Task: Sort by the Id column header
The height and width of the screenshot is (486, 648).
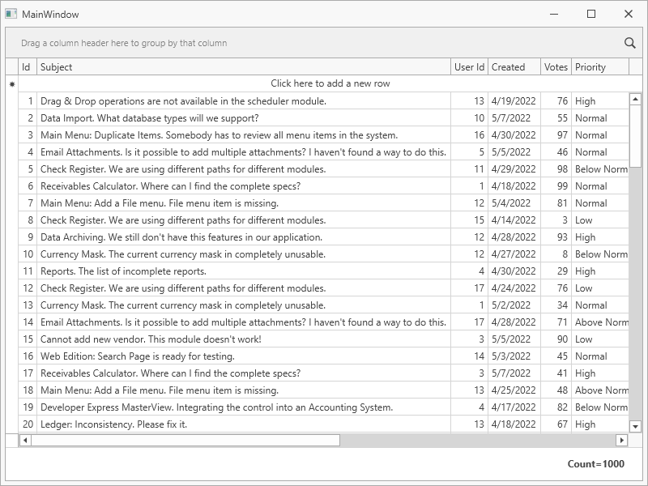Action: point(28,67)
